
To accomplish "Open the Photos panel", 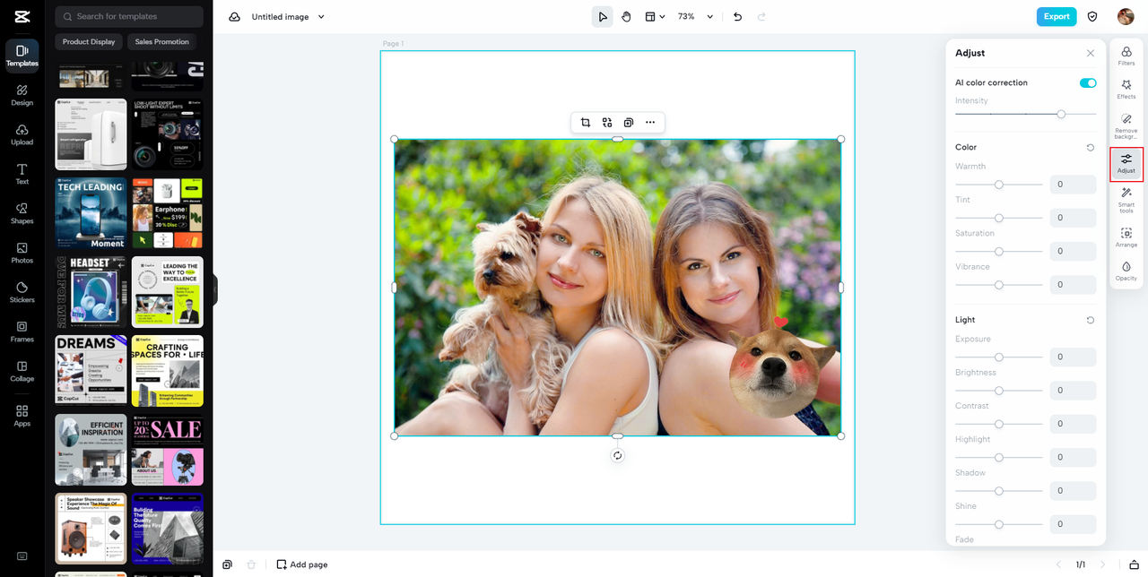I will [x=22, y=253].
